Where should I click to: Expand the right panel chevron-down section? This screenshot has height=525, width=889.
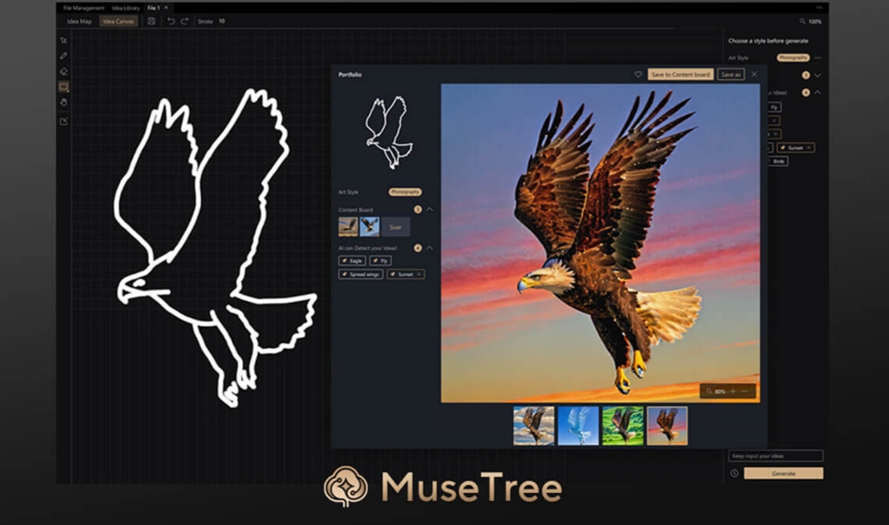click(x=817, y=76)
